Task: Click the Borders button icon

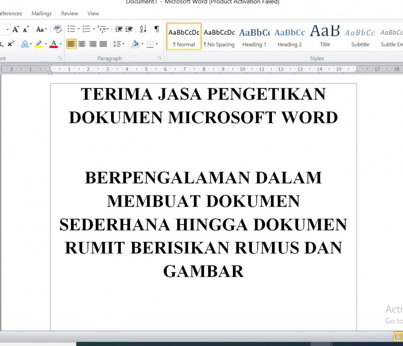Action: click(x=150, y=44)
